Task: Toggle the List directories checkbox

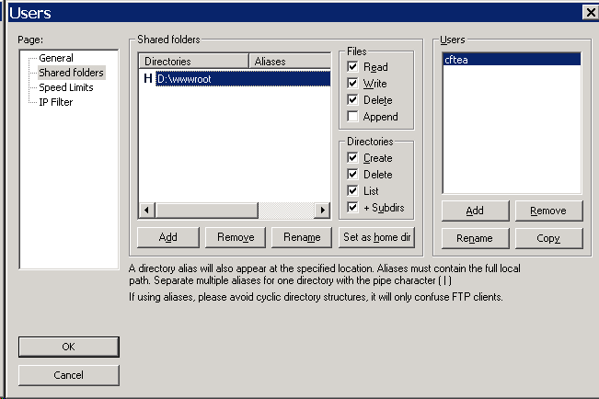Action: point(353,191)
